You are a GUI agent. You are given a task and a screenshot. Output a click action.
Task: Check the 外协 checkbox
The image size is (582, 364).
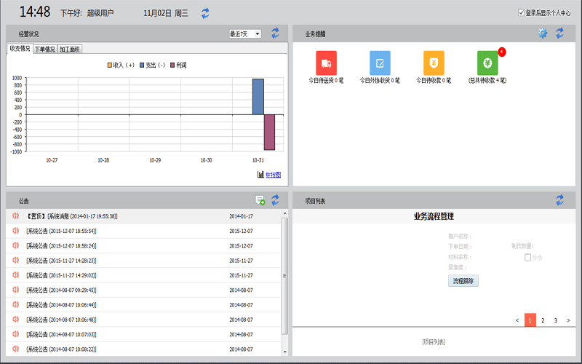[x=527, y=257]
